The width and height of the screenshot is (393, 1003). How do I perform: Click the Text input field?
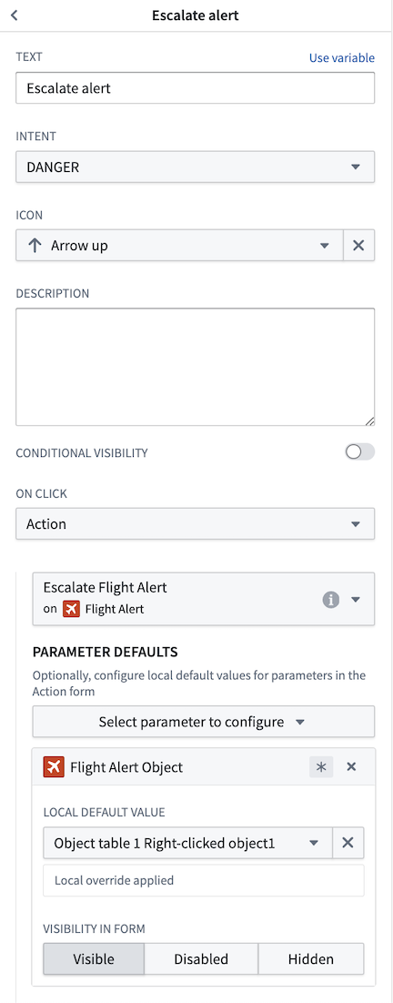point(195,87)
